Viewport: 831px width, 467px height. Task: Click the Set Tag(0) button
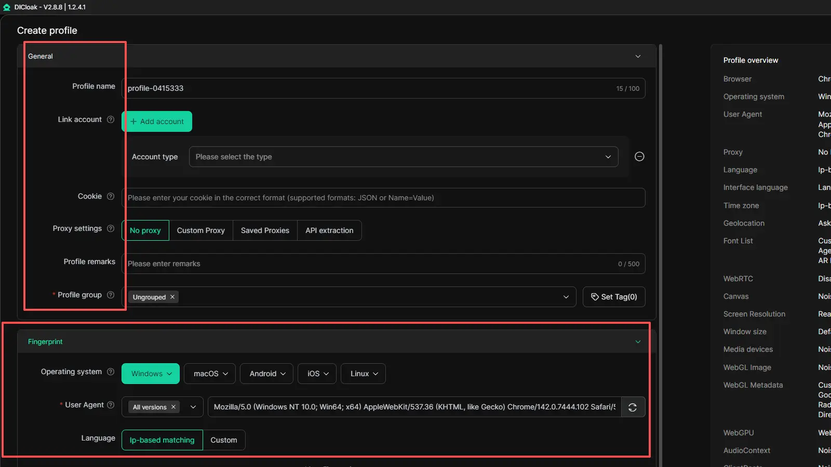point(614,297)
